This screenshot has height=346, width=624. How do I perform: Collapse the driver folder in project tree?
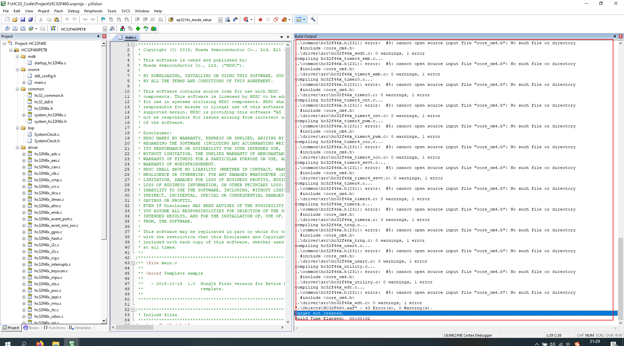(x=17, y=147)
